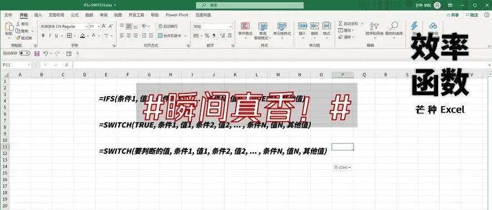Align text left
The height and width of the screenshot is (210, 492).
122,36
